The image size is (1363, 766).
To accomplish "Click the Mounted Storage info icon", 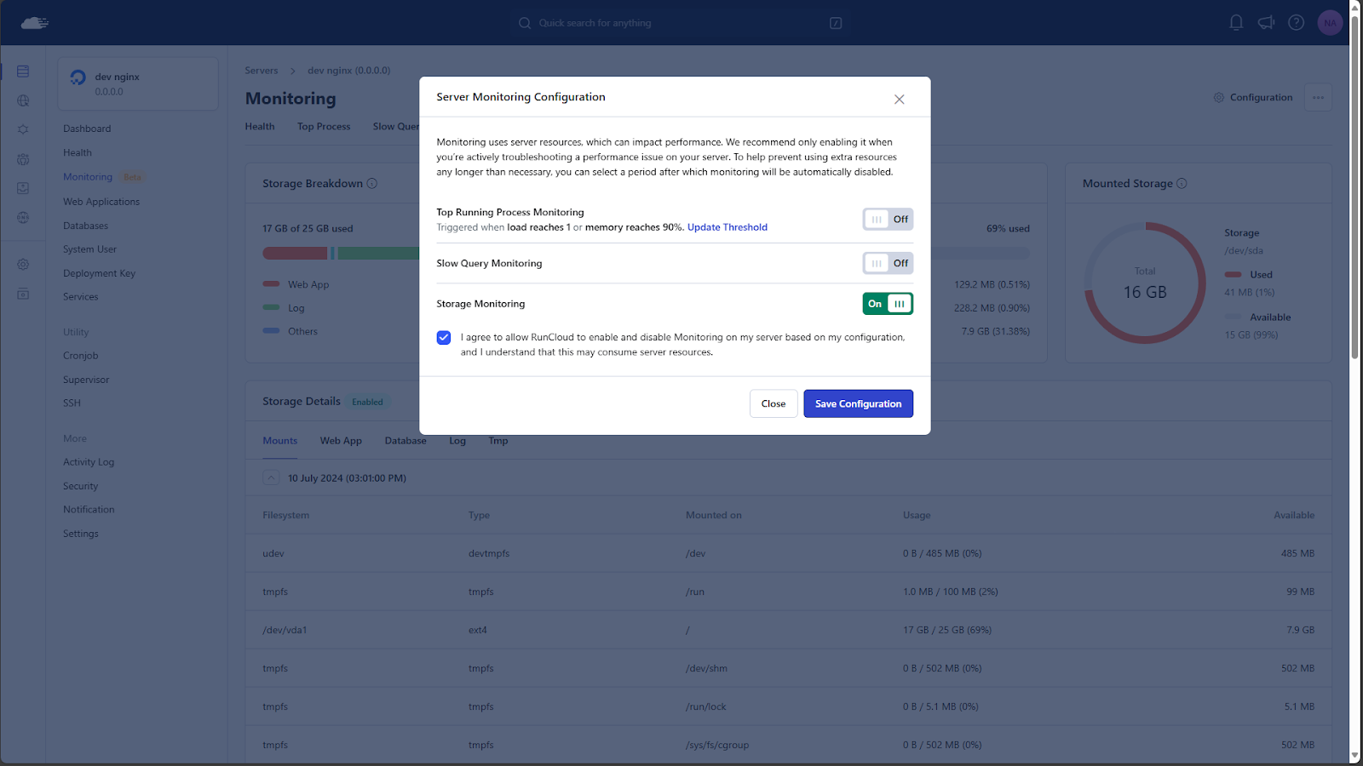I will point(1182,184).
